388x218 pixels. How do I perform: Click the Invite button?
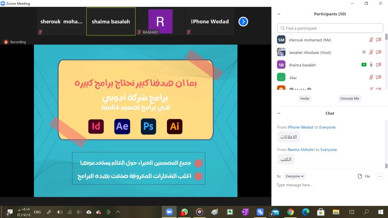[305, 98]
